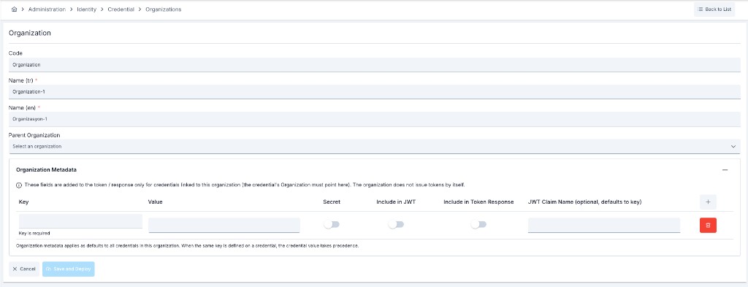Viewport: 748px width, 287px height.
Task: Click the 'Secret' column header
Action: (332, 202)
